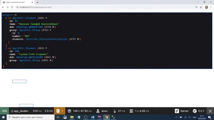Open the Twig 27 ms panel

119,111
